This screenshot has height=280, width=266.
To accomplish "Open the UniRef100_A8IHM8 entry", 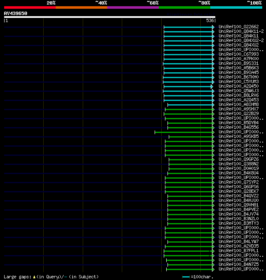I will [x=239, y=104].
